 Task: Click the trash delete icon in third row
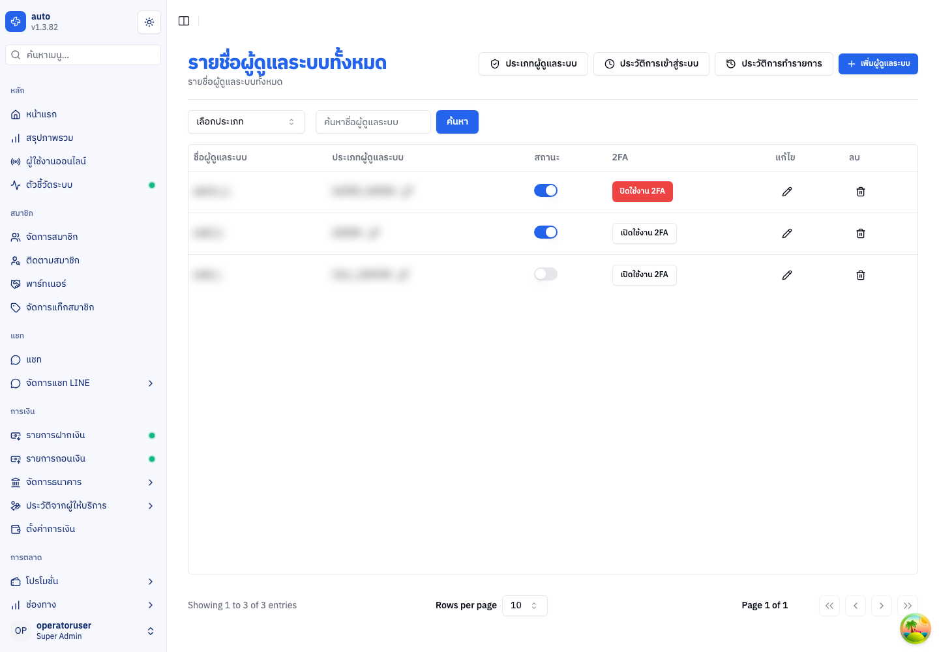(861, 275)
